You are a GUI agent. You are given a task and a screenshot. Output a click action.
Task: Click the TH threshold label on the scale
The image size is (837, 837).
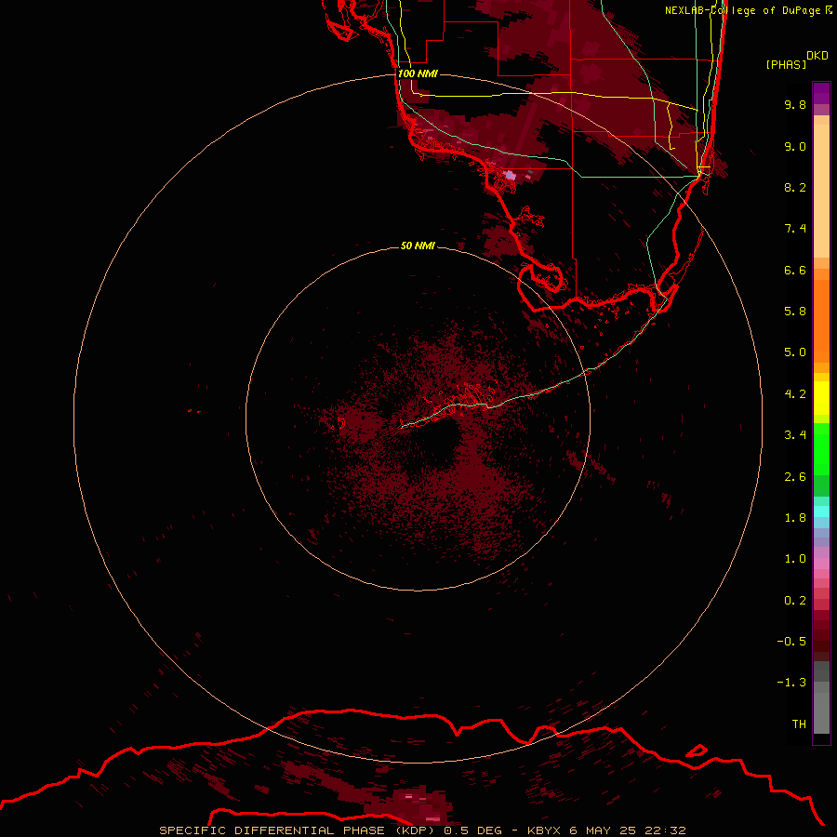799,724
